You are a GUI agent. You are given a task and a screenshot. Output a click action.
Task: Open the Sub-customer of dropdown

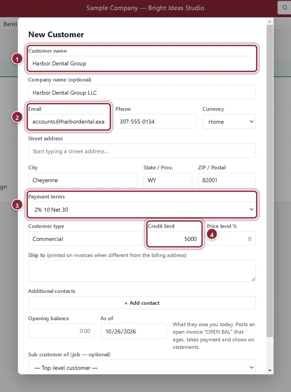[x=142, y=367]
